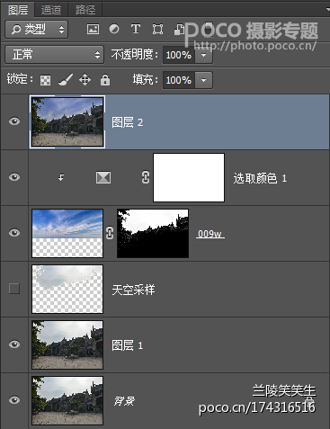Filter layers by type (T) icon
Viewport: 330px width, 429px height.
[136, 29]
